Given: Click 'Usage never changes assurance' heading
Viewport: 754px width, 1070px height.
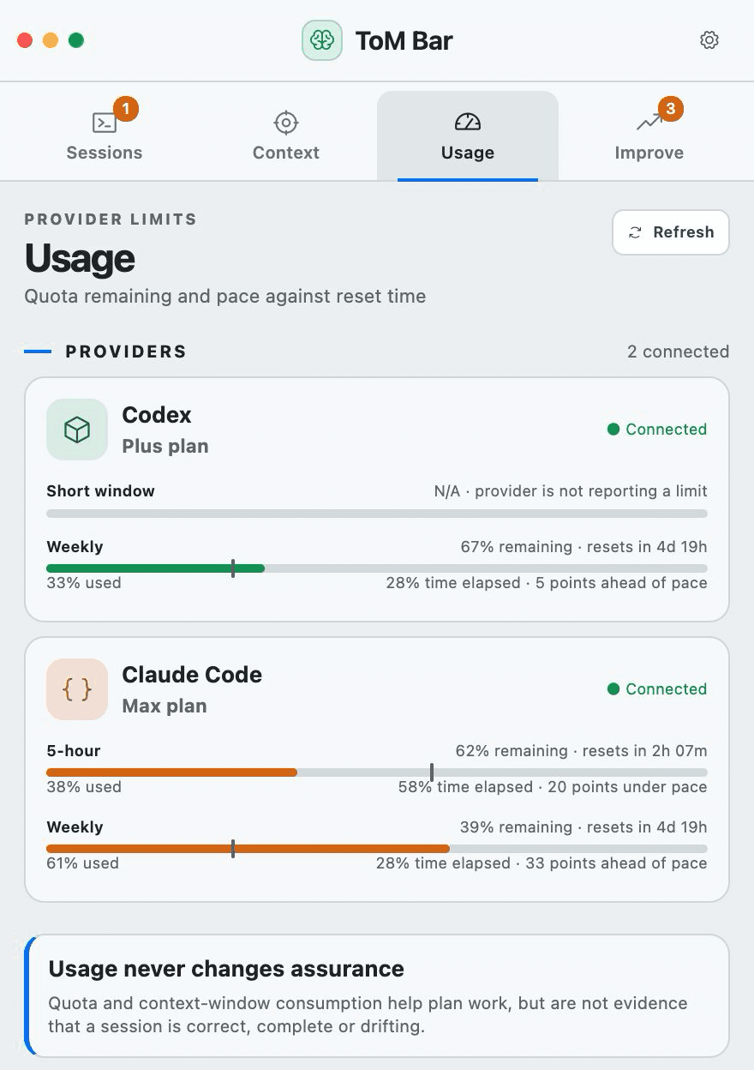Looking at the screenshot, I should click(226, 970).
